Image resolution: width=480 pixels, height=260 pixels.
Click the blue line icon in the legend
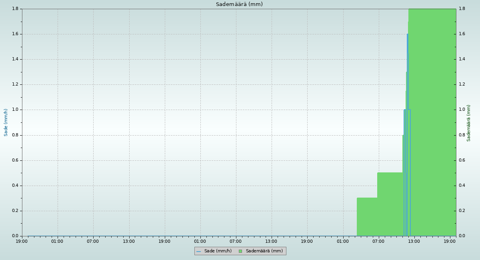[x=198, y=251]
